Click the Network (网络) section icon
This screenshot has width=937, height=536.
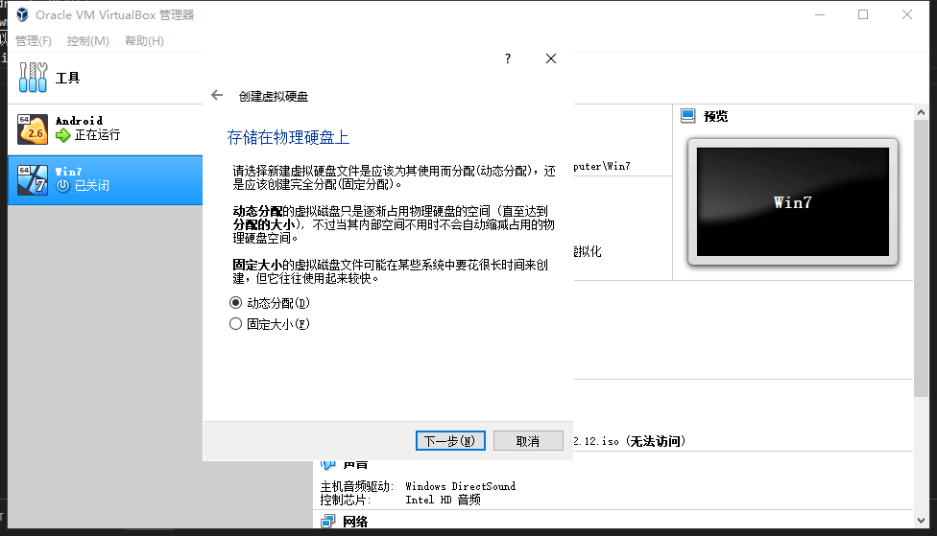pos(328,522)
